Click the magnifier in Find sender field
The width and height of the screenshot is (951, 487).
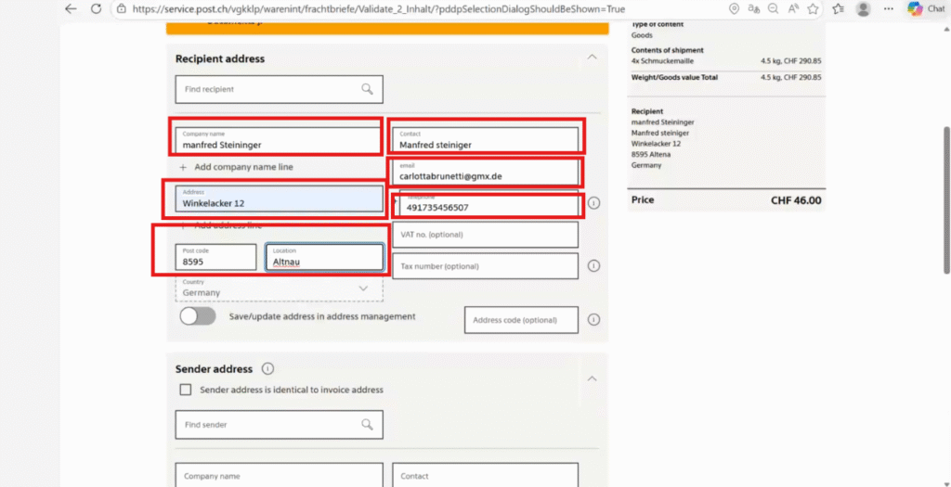[x=368, y=425]
